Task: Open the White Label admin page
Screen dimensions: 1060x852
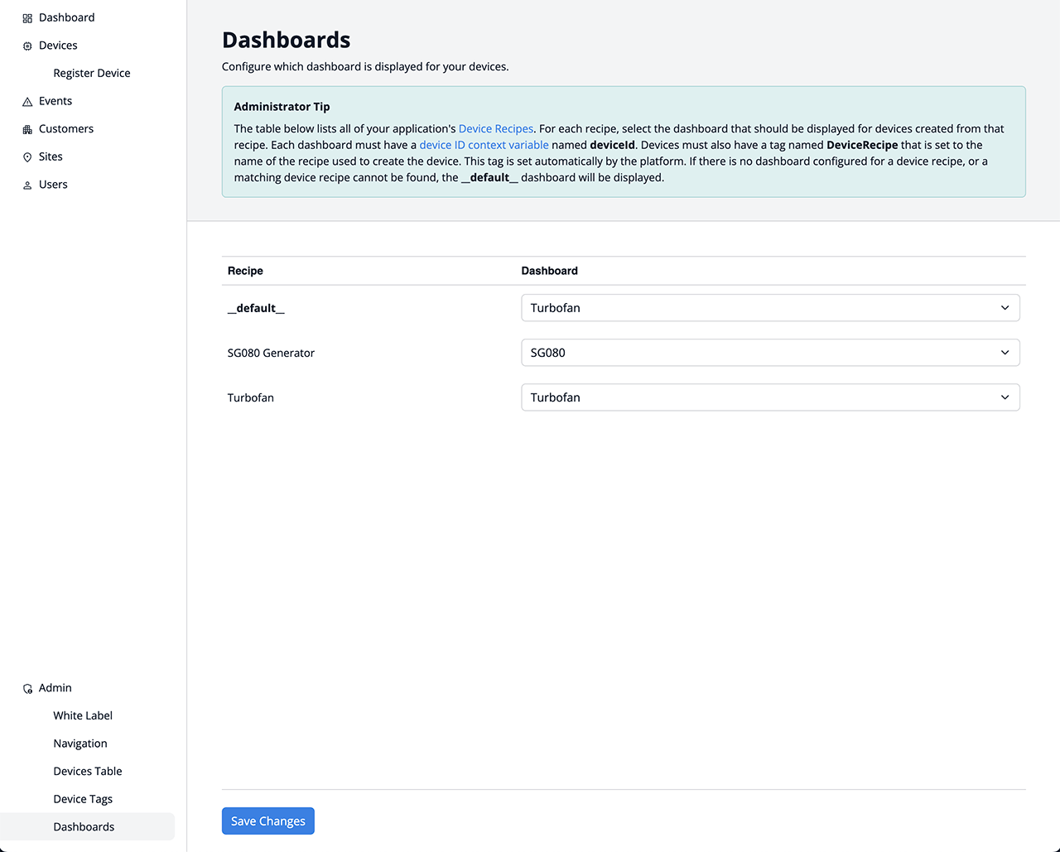Action: click(83, 715)
